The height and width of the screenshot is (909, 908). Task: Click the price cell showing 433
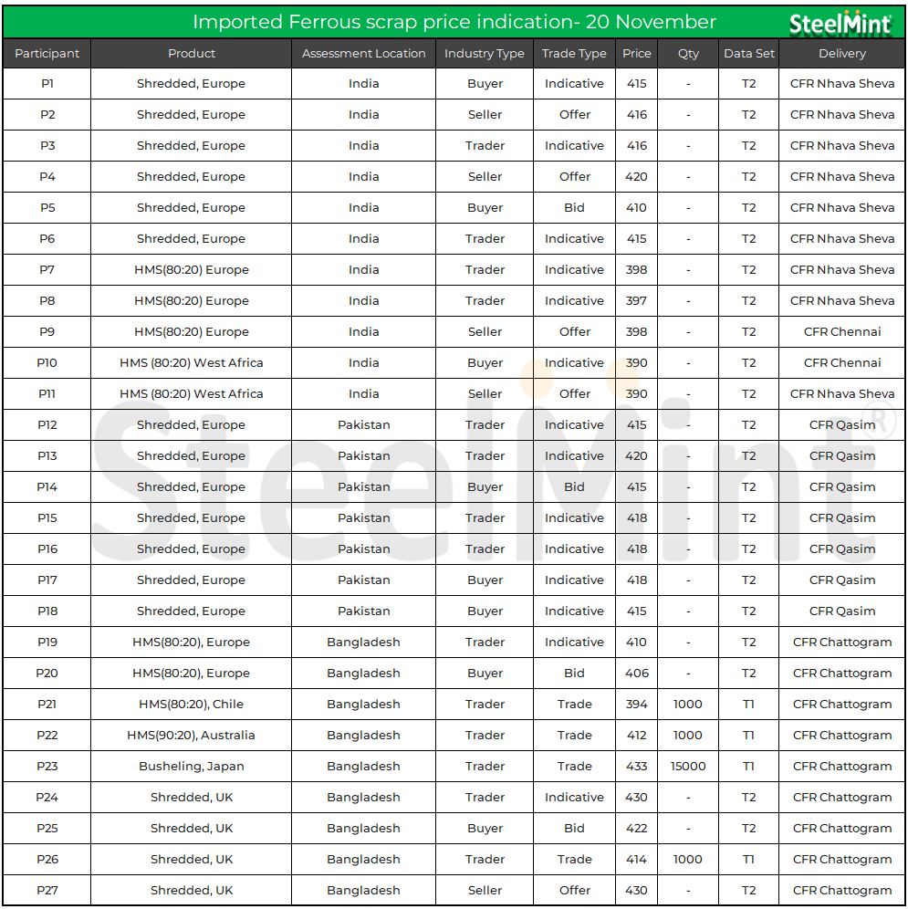(x=637, y=767)
